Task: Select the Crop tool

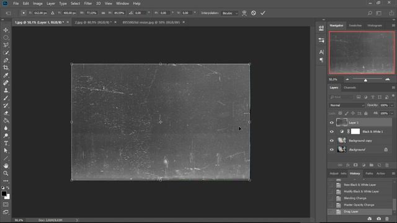Action: coord(6,68)
